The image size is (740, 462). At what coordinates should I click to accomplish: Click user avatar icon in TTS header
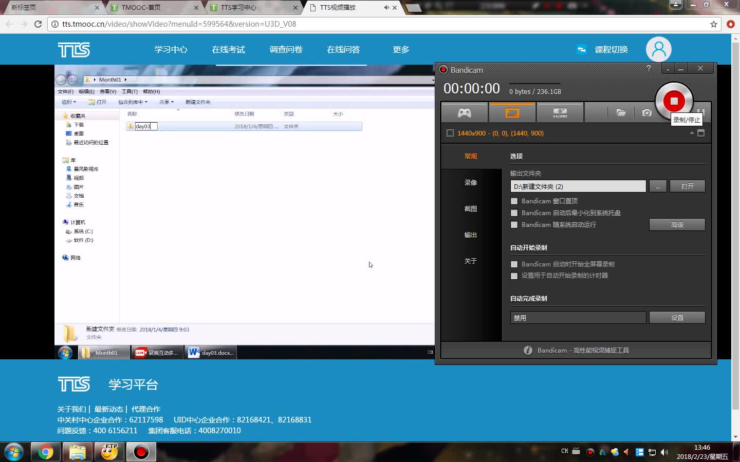pos(659,49)
